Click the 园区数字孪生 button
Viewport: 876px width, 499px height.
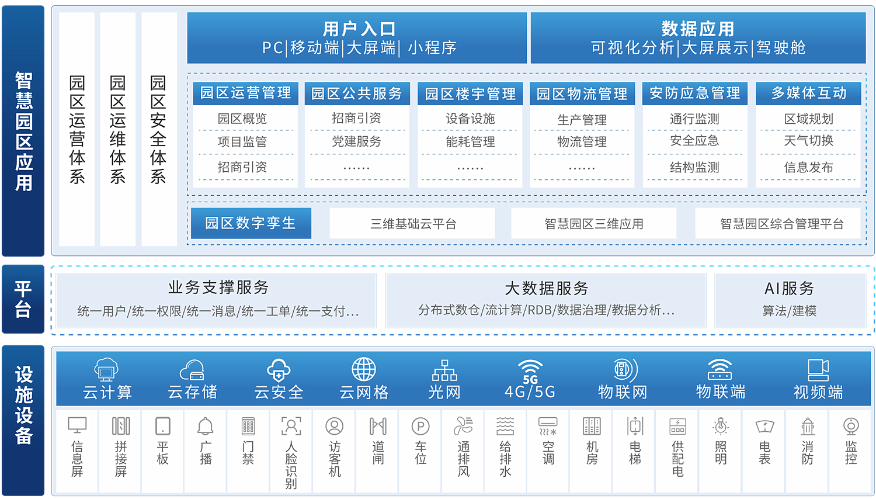tap(251, 223)
